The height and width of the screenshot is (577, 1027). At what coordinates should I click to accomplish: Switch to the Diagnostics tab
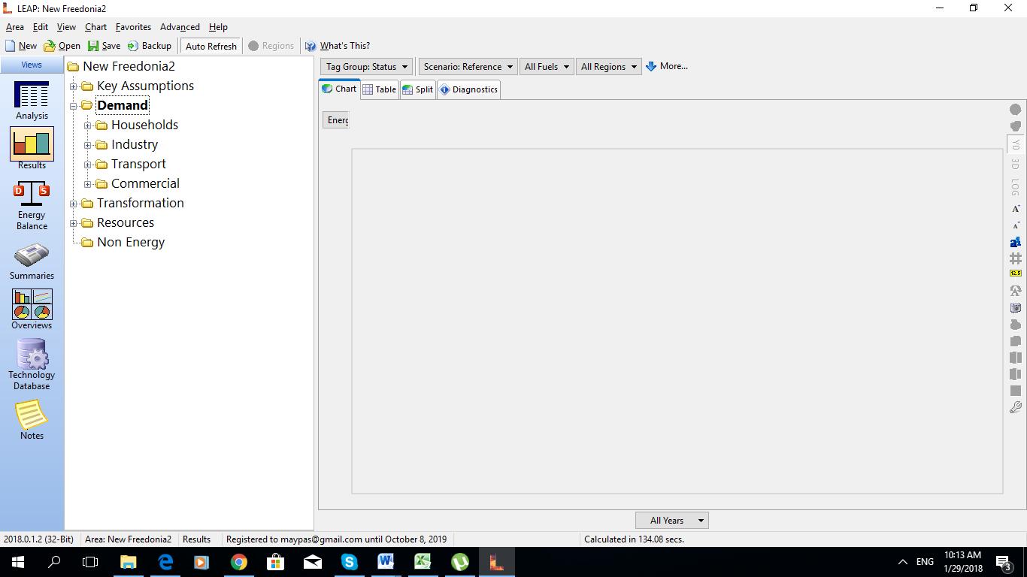pyautogui.click(x=468, y=89)
